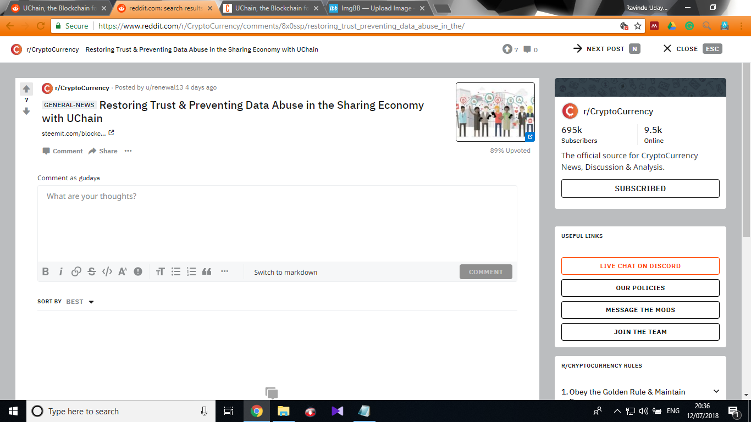Open the u/renewal13 profile link

pos(164,87)
